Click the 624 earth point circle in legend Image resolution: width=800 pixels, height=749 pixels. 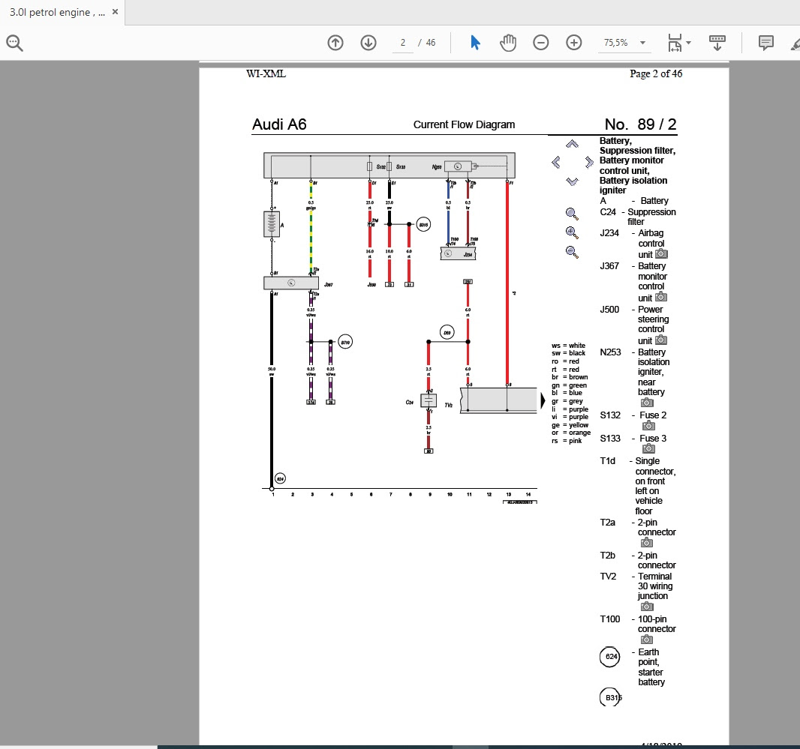click(x=609, y=657)
